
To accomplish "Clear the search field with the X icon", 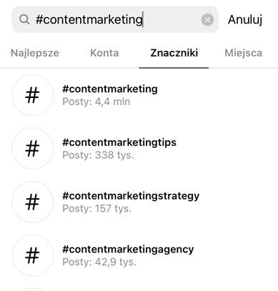I will click(x=207, y=19).
